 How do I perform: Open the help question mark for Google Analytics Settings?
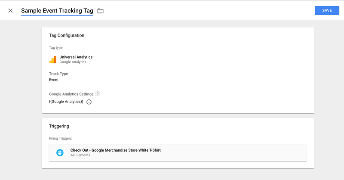pyautogui.click(x=98, y=93)
